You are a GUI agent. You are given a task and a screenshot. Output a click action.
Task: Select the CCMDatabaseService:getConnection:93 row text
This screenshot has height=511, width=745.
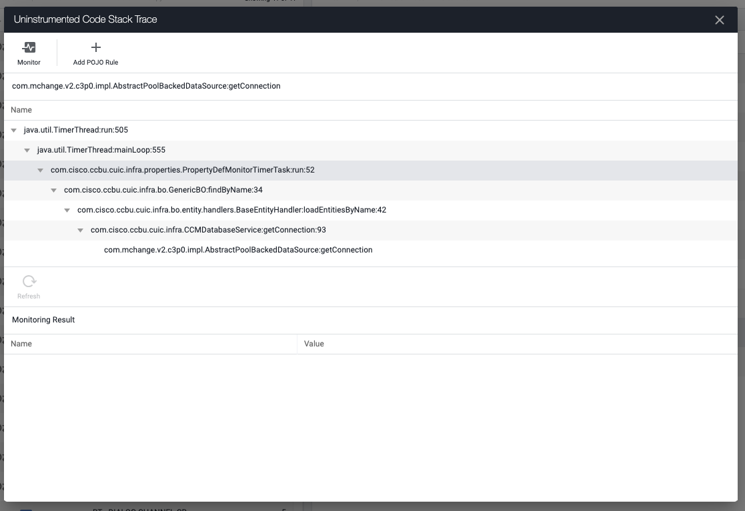[x=208, y=230]
